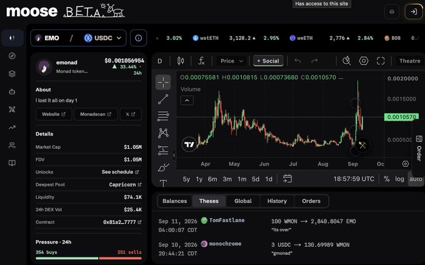The image size is (425, 265).
Task: Select the crosshair cursor tool
Action: [163, 82]
